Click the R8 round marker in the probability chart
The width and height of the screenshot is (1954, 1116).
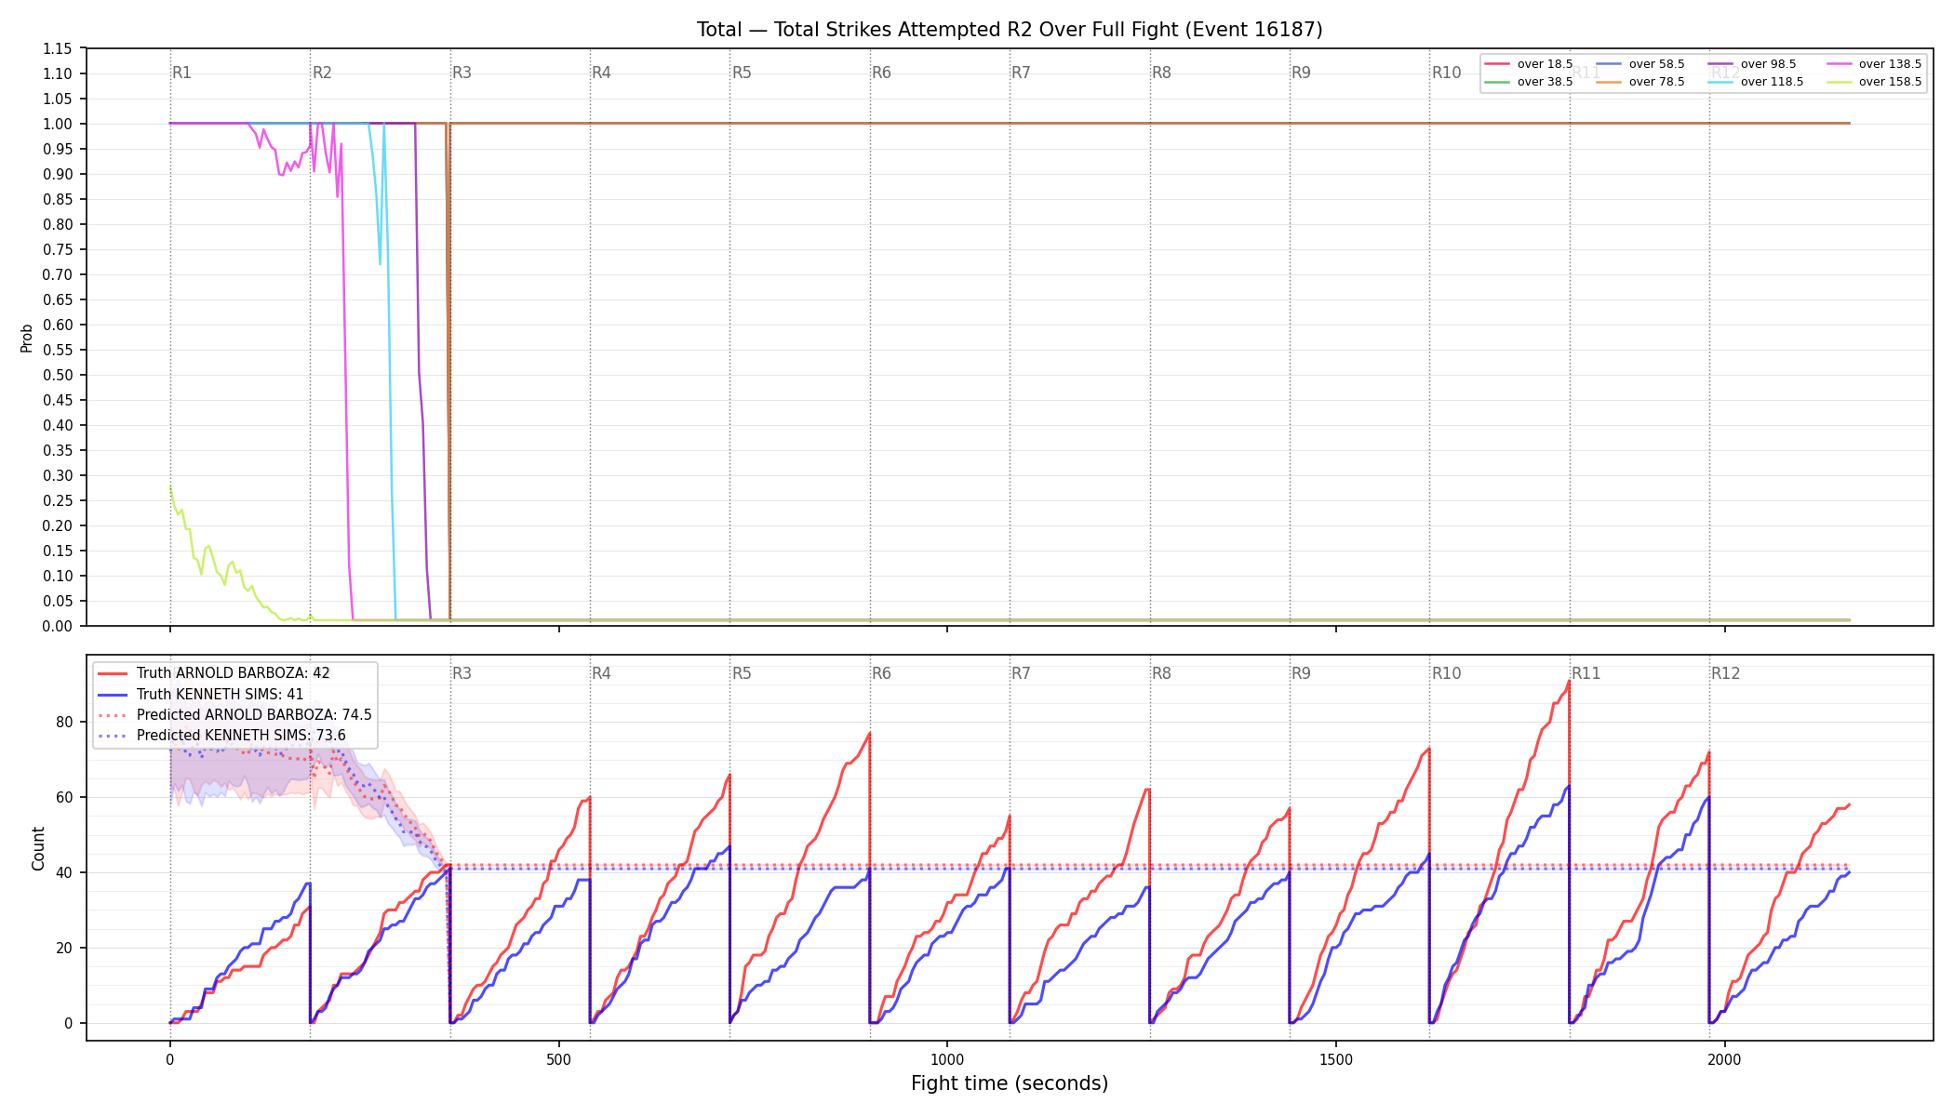tap(1161, 73)
